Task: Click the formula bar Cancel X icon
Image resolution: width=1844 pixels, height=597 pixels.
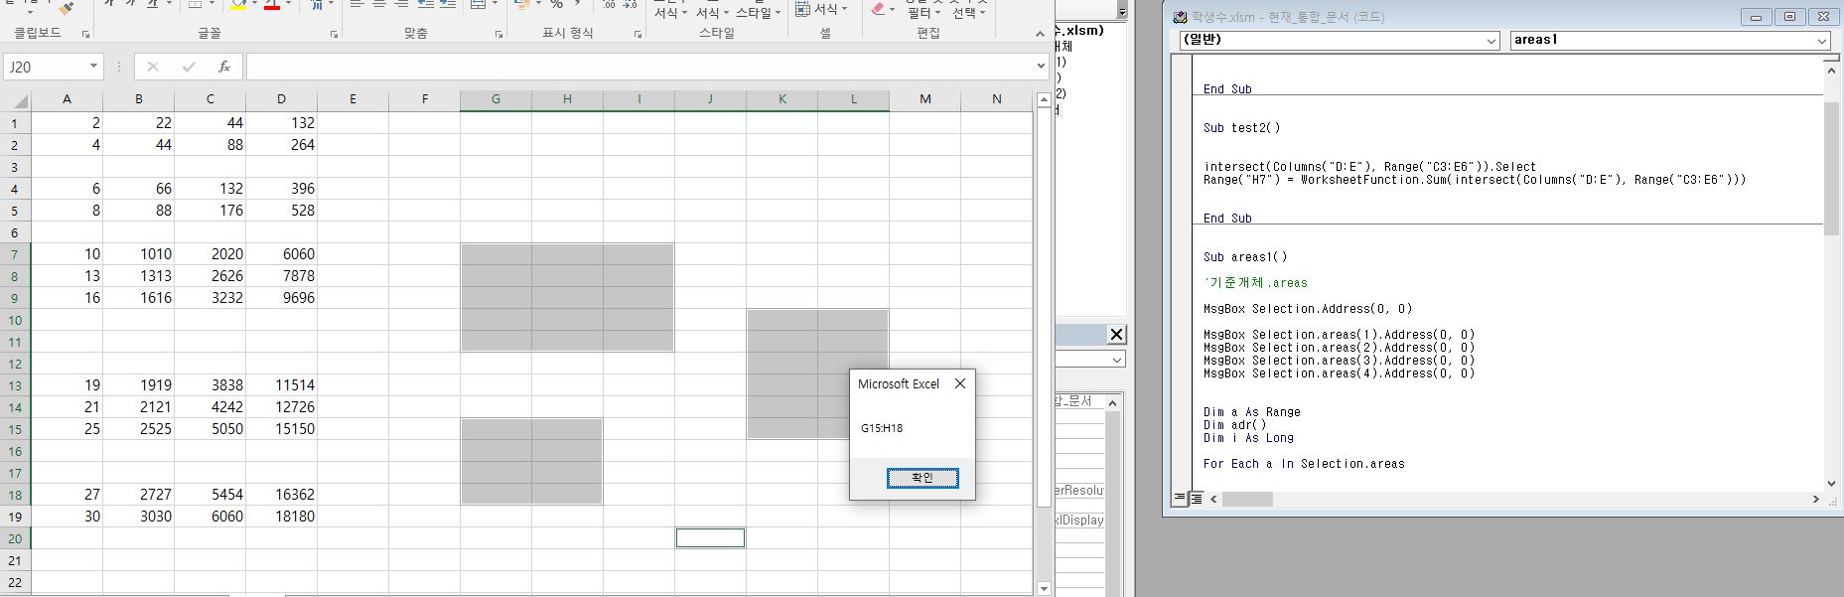Action: click(x=153, y=67)
